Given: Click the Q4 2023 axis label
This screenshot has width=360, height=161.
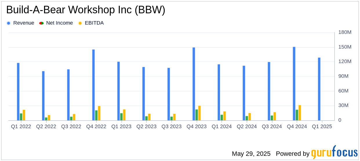Looking at the screenshot, I should pyautogui.click(x=197, y=127).
